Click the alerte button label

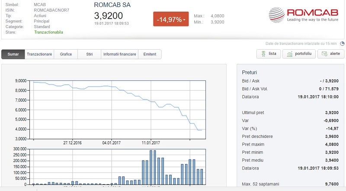[x=335, y=54]
